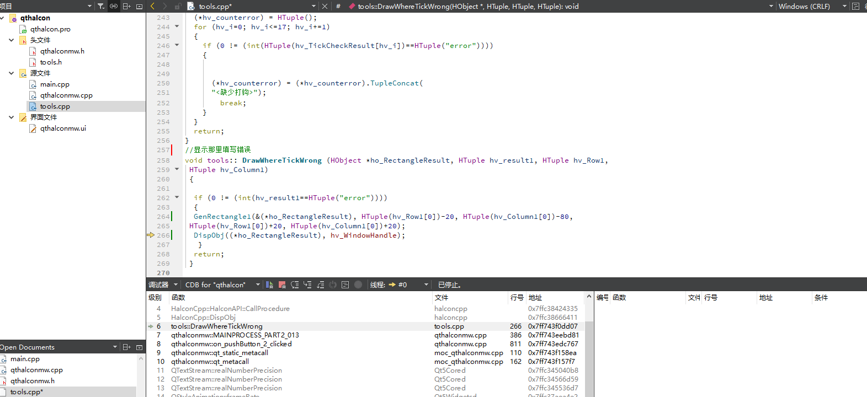Screen dimensions: 867x397
Task: Click the 函数 column header in stack view
Action: click(178, 298)
